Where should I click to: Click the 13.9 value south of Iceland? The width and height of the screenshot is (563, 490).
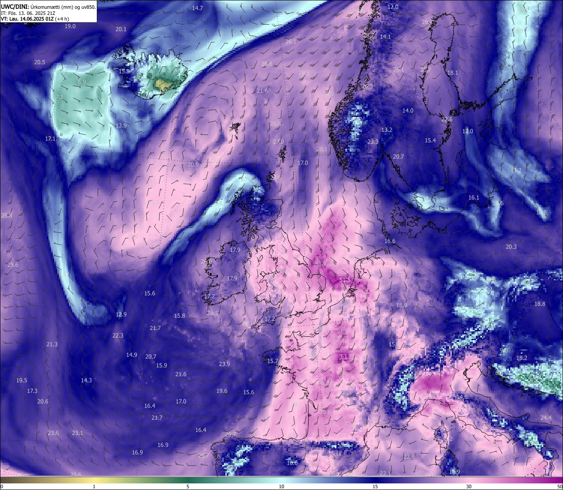(121, 126)
